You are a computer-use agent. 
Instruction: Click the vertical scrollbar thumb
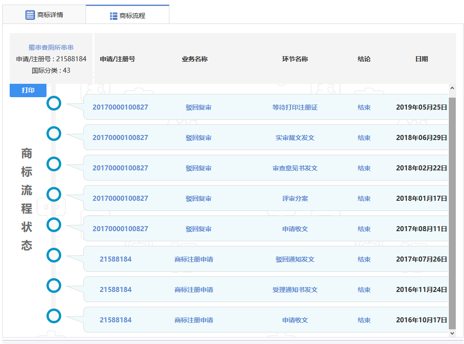(x=452, y=212)
